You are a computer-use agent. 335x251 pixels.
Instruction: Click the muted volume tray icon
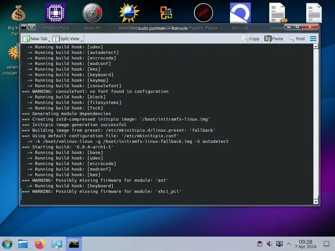point(270,244)
